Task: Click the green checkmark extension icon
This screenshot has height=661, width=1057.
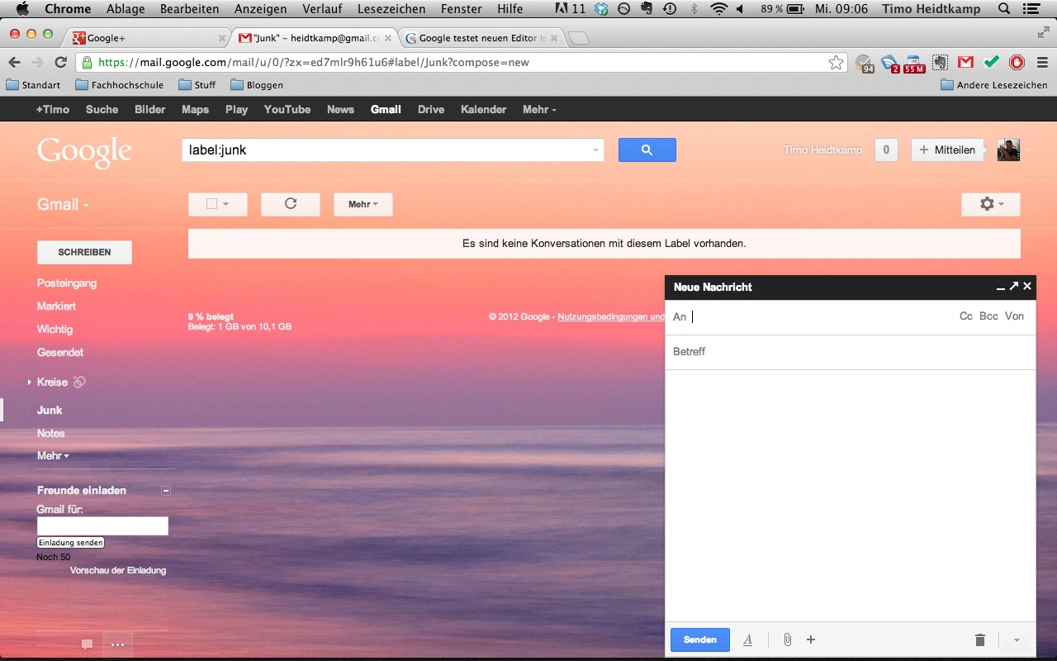Action: coord(992,62)
